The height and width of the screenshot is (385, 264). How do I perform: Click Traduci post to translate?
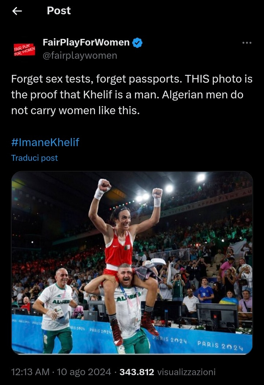tap(34, 158)
